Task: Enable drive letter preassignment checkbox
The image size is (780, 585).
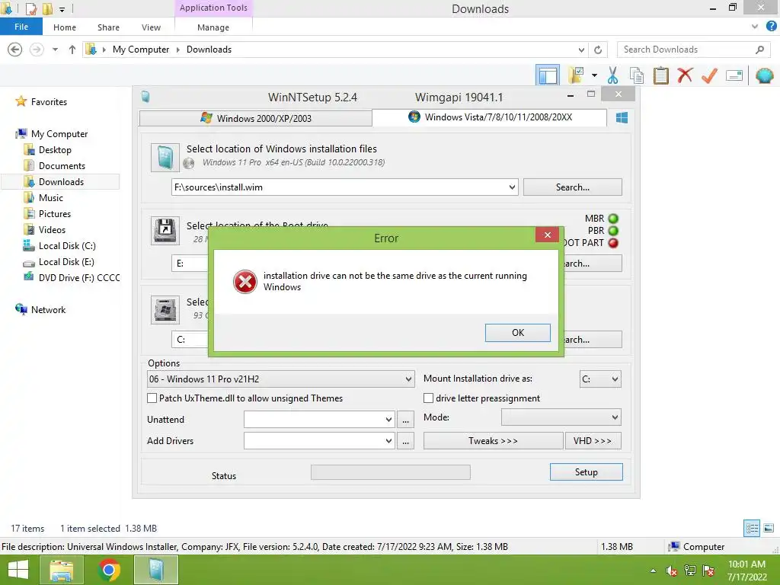Action: tap(428, 398)
